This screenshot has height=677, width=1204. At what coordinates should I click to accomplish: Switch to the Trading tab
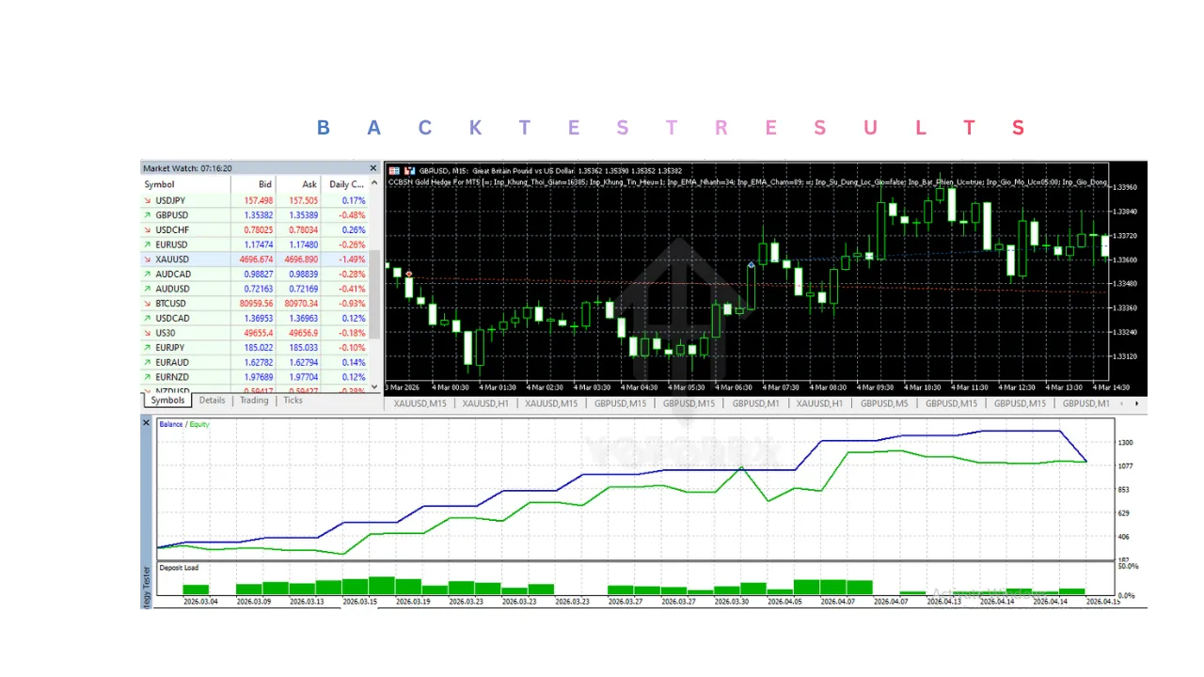point(254,401)
